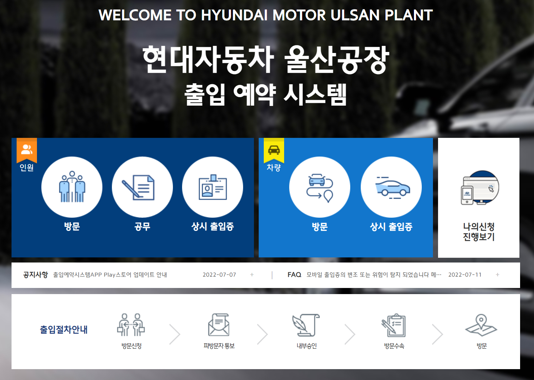This screenshot has width=534, height=380.
Task: Open personnel 상시 출입증 ID badge icon
Action: pyautogui.click(x=213, y=187)
